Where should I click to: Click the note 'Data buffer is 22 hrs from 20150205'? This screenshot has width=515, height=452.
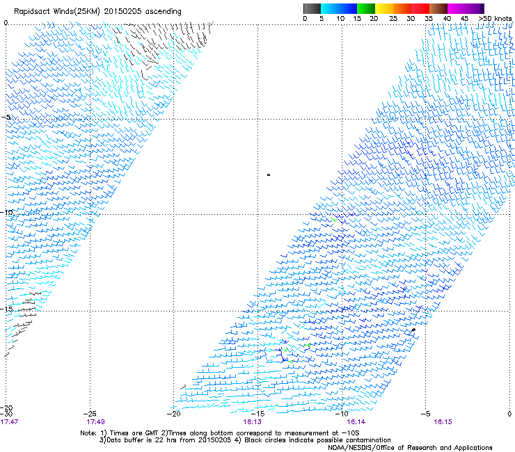click(x=168, y=440)
